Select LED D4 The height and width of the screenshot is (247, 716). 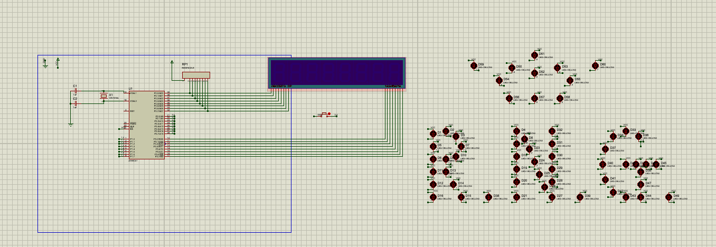point(516,131)
